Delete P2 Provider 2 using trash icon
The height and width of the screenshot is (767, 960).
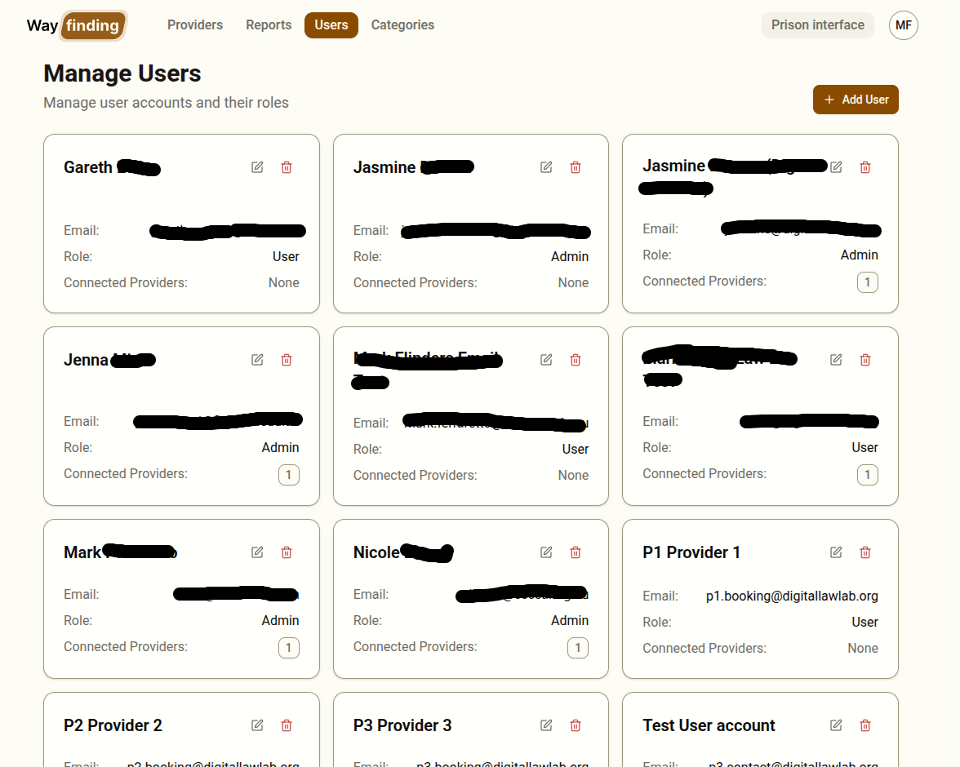[x=286, y=725]
